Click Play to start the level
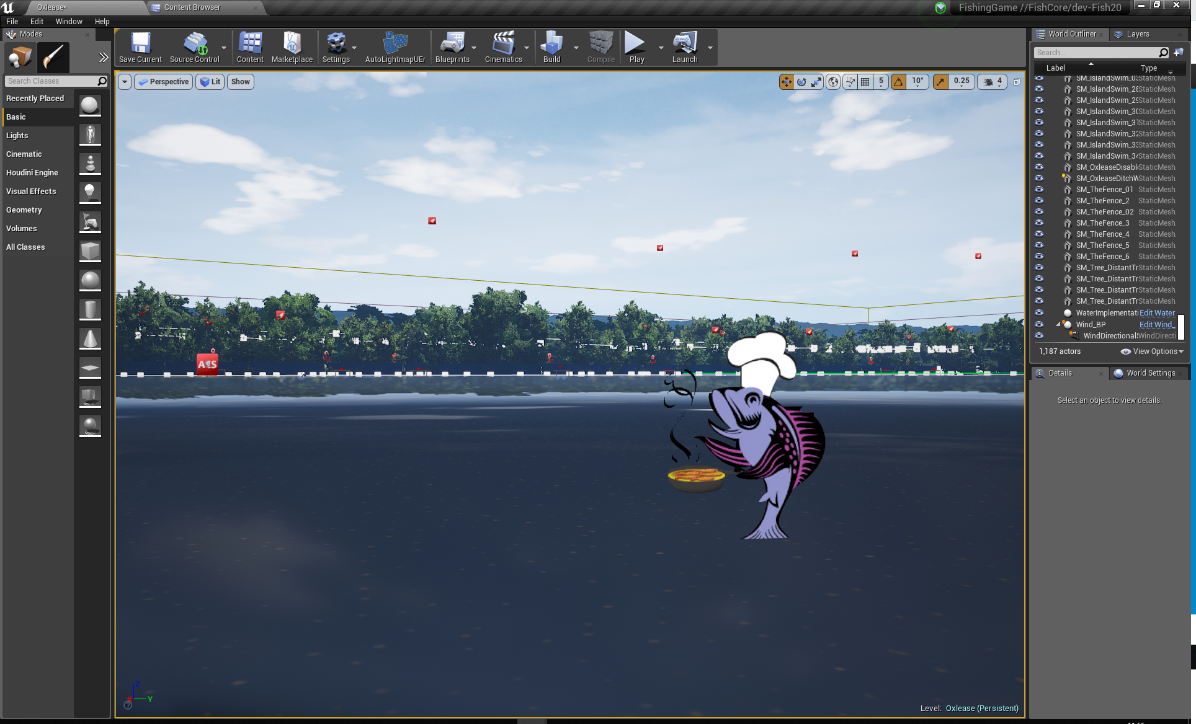Image resolution: width=1196 pixels, height=724 pixels. pyautogui.click(x=636, y=48)
